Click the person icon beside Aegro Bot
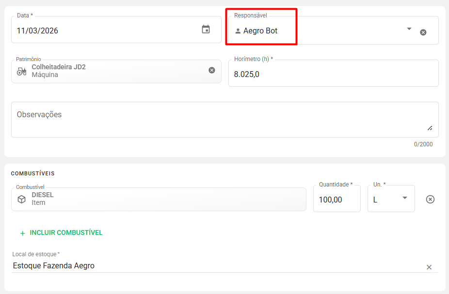This screenshot has height=294, width=449. [x=238, y=31]
